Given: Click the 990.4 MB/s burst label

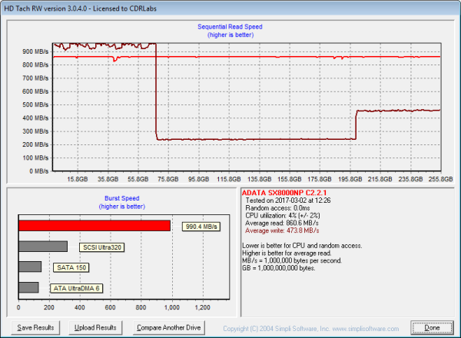Looking at the screenshot, I should click(x=201, y=227).
